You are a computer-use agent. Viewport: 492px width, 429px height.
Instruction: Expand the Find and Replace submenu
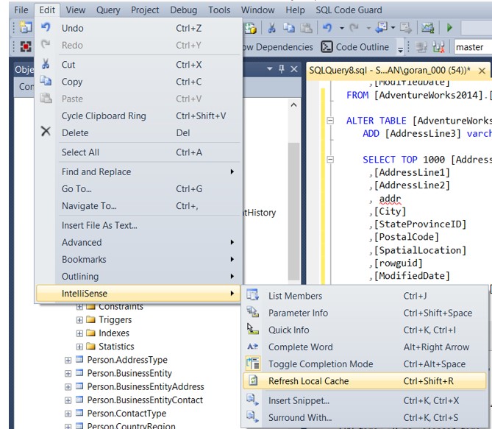click(138, 171)
